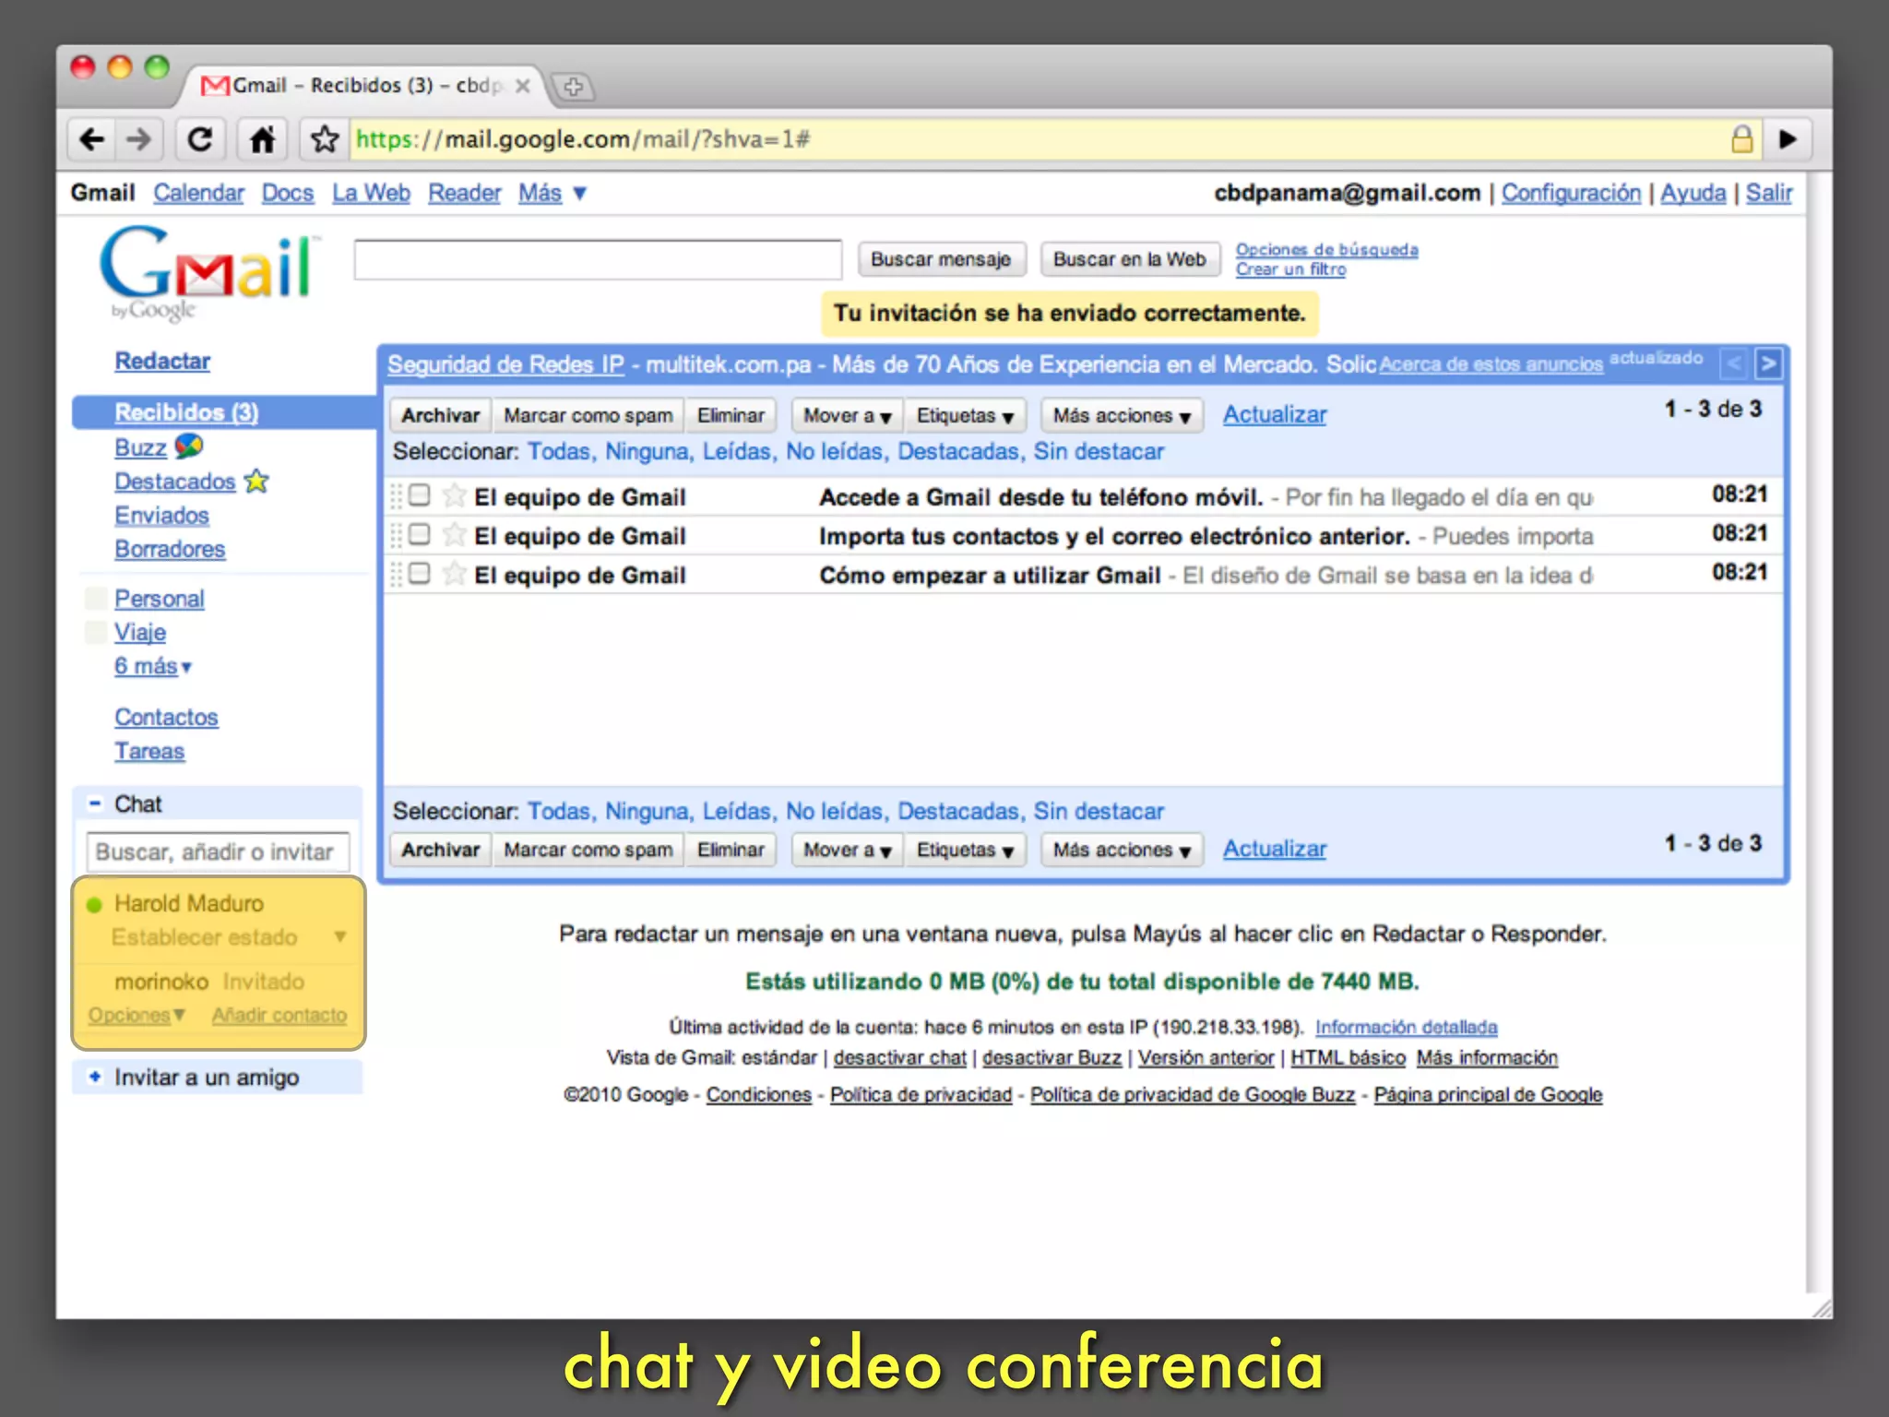Viewport: 1889px width, 1417px height.
Task: Click the chat 'Buscar, añadir o invitar' field
Action: (218, 851)
